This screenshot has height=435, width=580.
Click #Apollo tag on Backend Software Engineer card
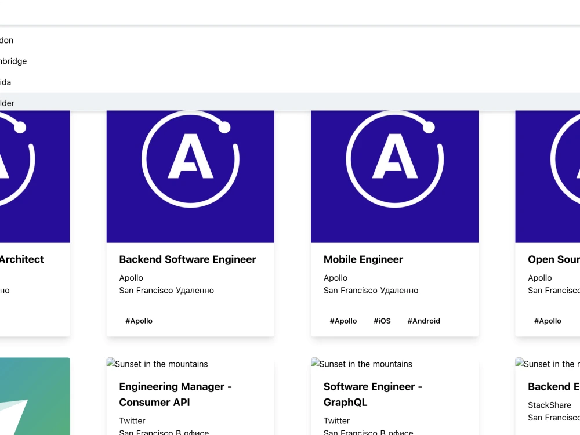click(139, 321)
